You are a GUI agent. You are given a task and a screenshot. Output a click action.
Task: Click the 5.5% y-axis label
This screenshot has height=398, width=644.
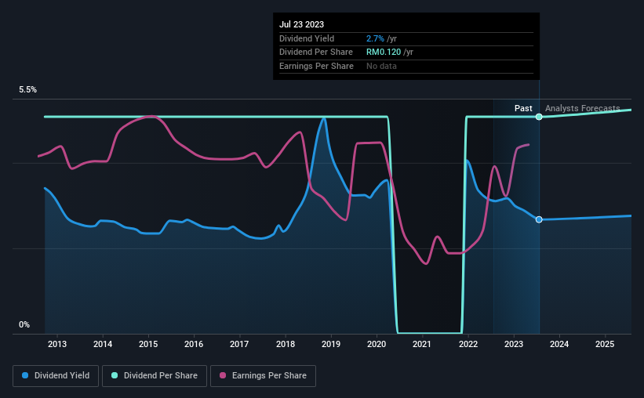click(28, 90)
